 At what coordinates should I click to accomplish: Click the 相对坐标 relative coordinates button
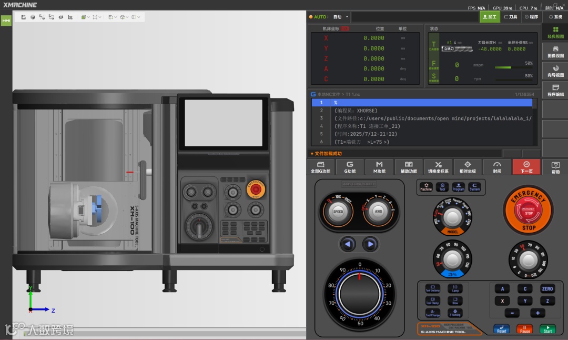tap(468, 167)
